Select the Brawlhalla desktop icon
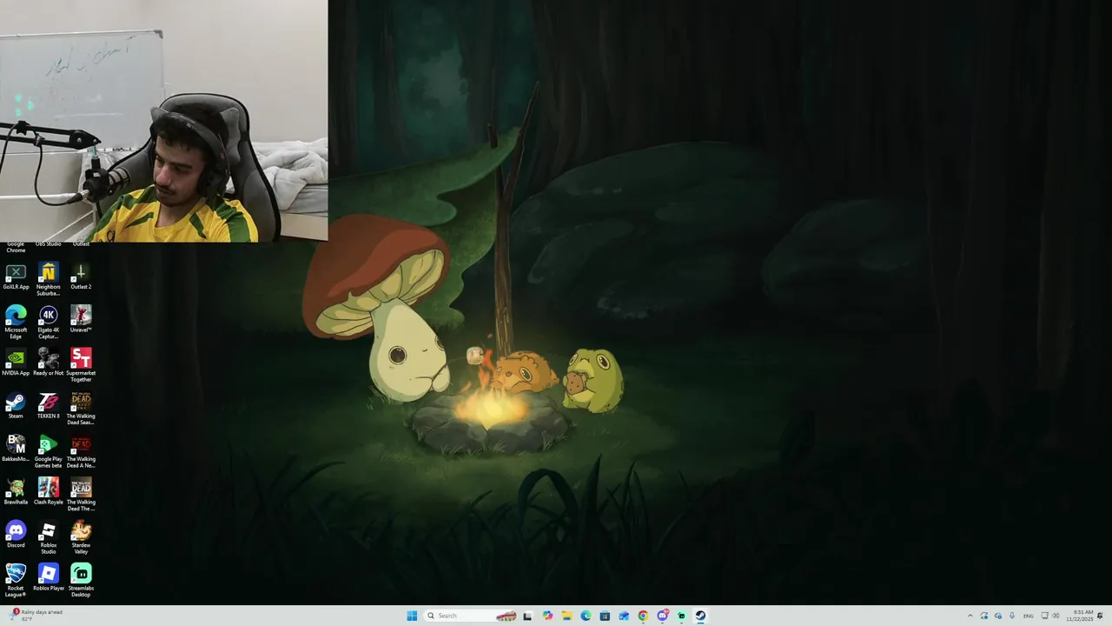Screen dimensions: 1112x626 click(16, 492)
